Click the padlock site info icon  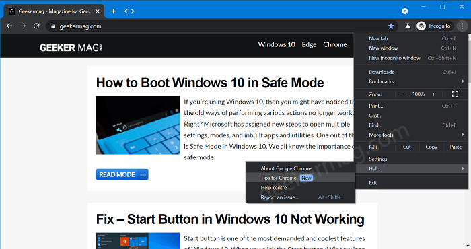point(53,26)
